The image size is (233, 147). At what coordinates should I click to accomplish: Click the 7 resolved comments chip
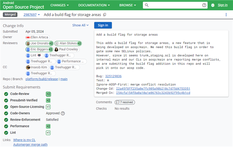(x=125, y=102)
